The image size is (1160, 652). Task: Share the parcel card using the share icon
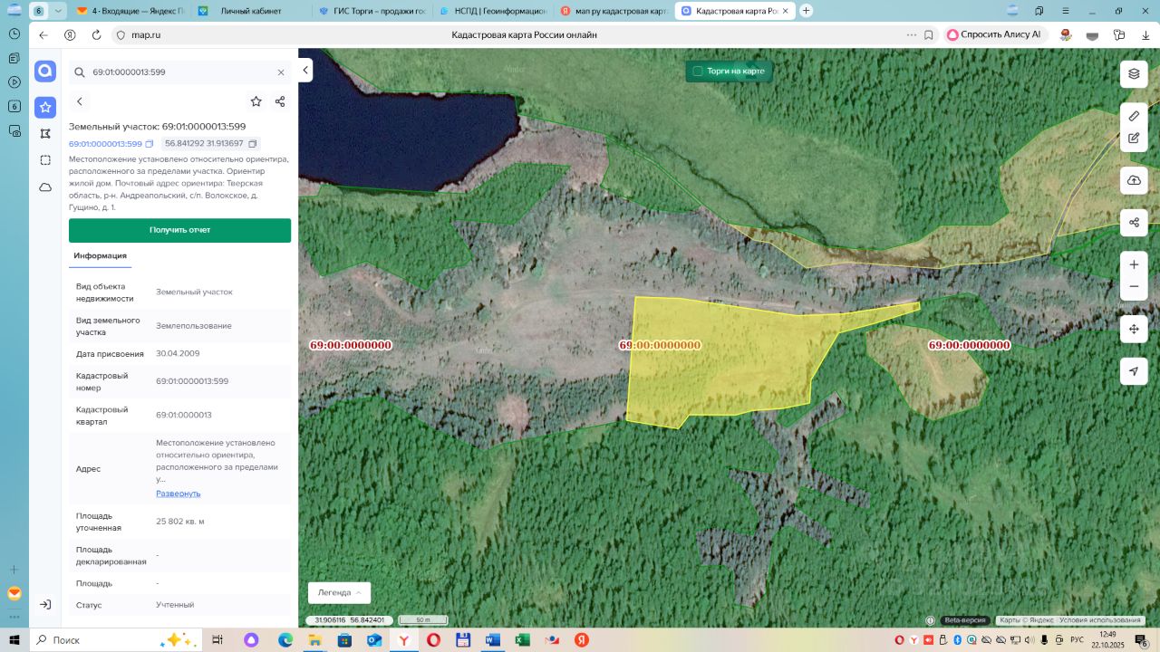[x=280, y=101]
